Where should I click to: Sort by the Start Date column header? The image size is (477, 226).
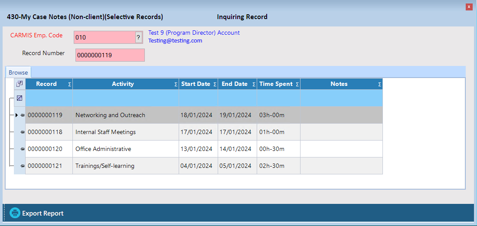(195, 84)
